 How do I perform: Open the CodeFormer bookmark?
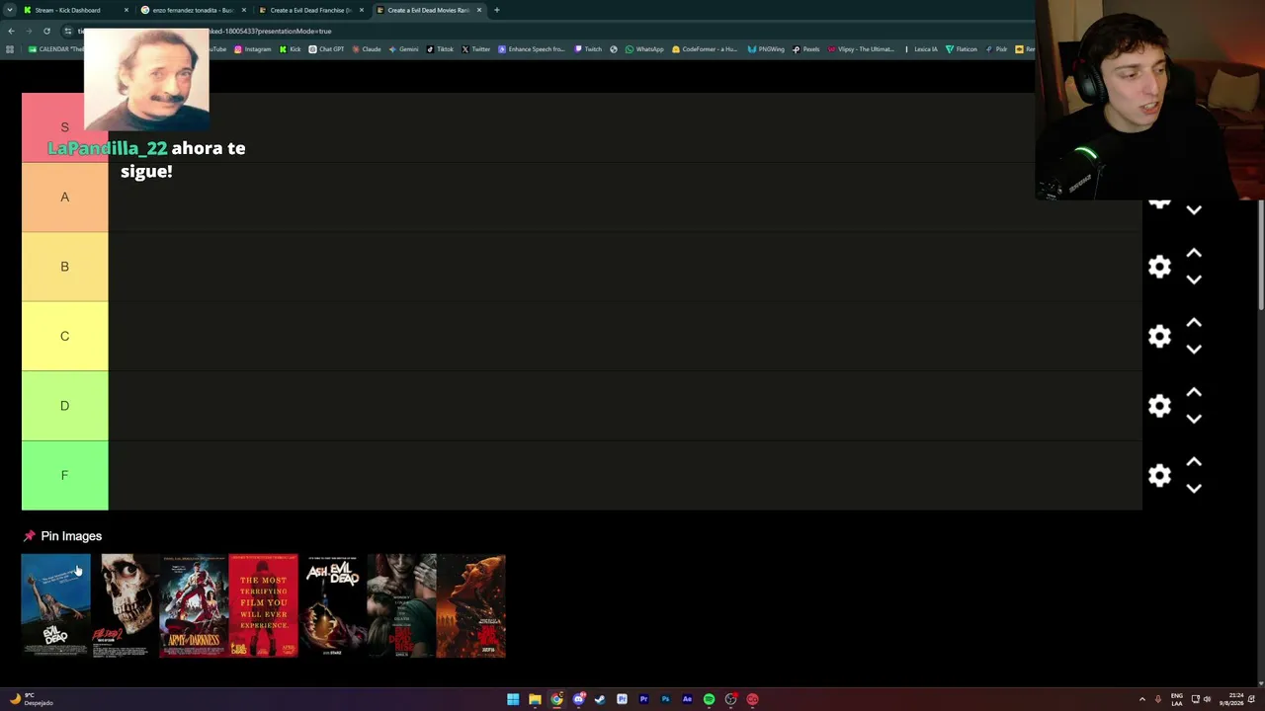pos(705,49)
